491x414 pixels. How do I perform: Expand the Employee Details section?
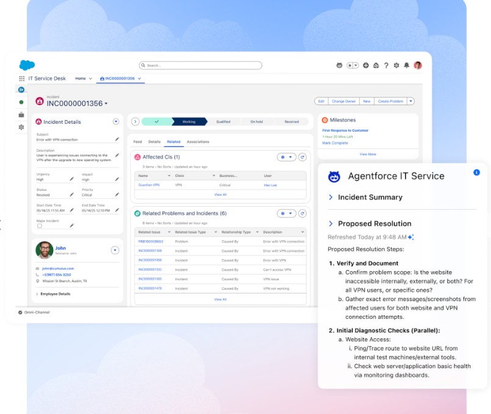coord(37,294)
